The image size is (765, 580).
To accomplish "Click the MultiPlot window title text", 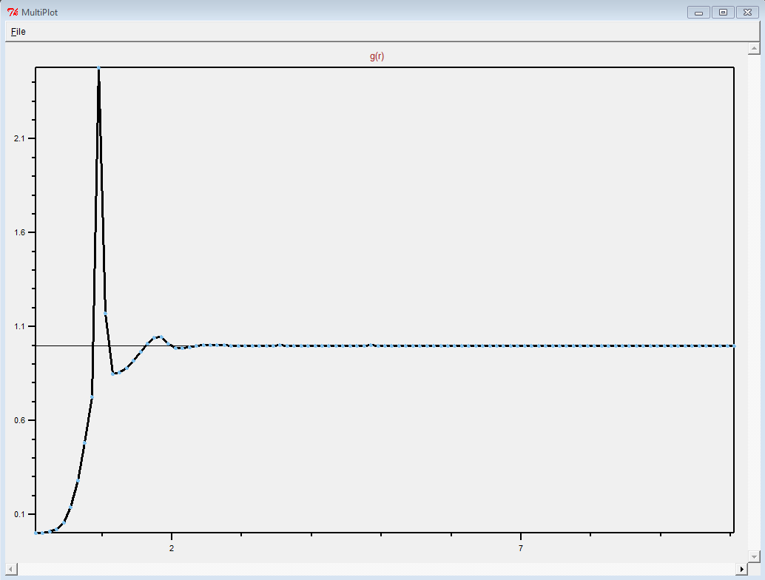I will (x=39, y=13).
